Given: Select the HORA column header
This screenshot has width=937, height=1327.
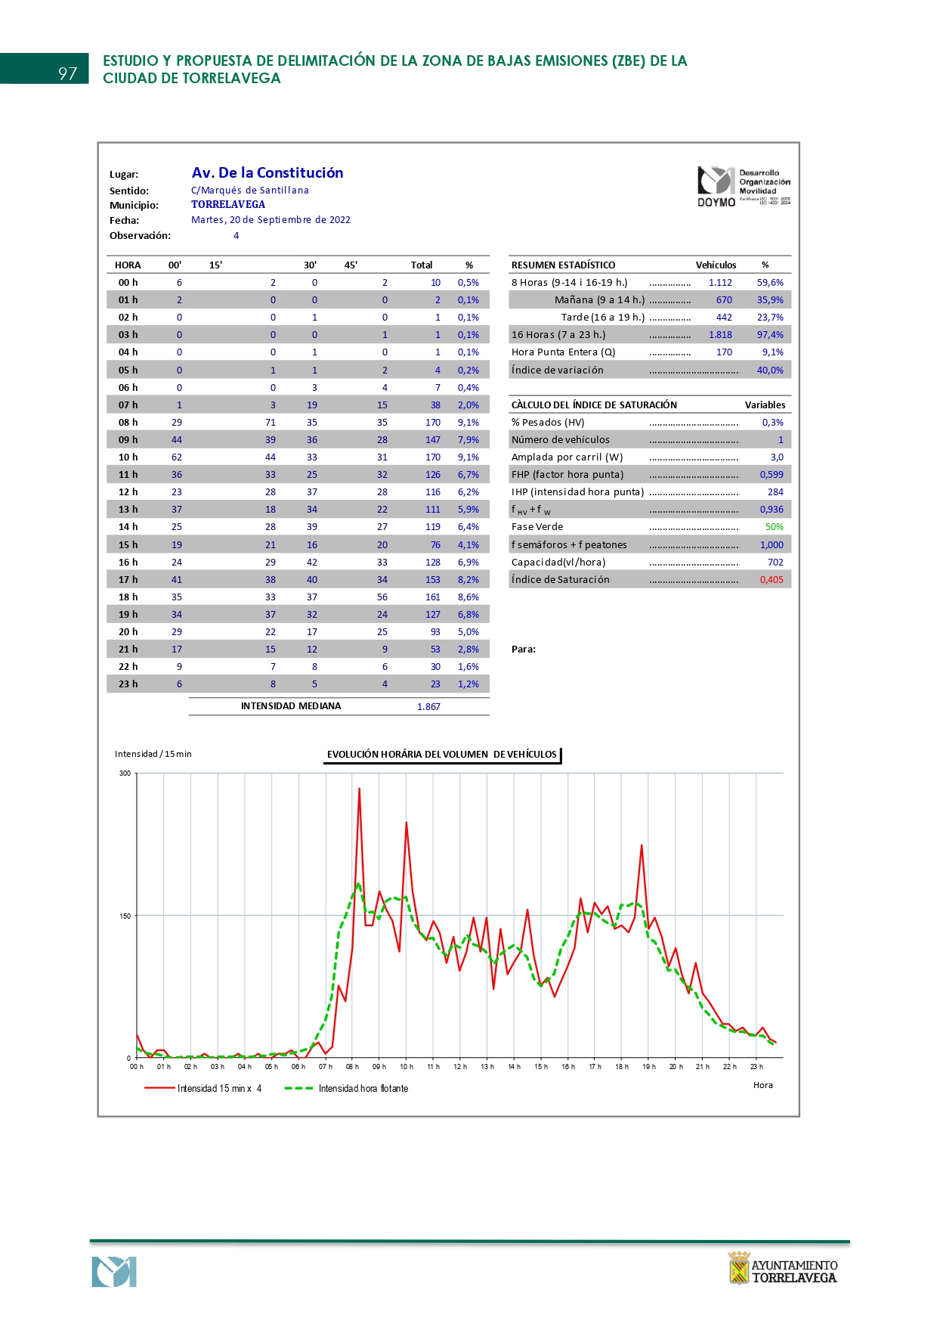Looking at the screenshot, I should pyautogui.click(x=128, y=265).
